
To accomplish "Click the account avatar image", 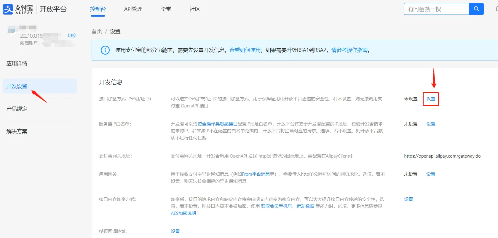I will (x=12, y=30).
